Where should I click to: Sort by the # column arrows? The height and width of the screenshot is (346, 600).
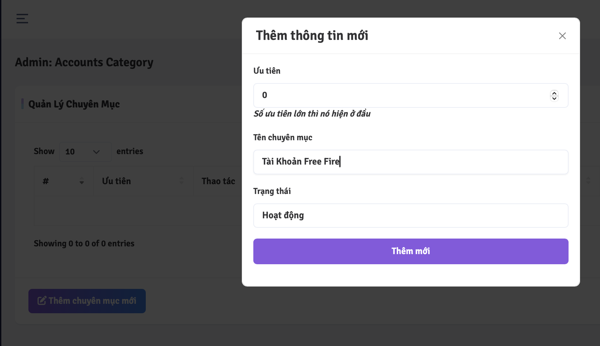(x=82, y=181)
